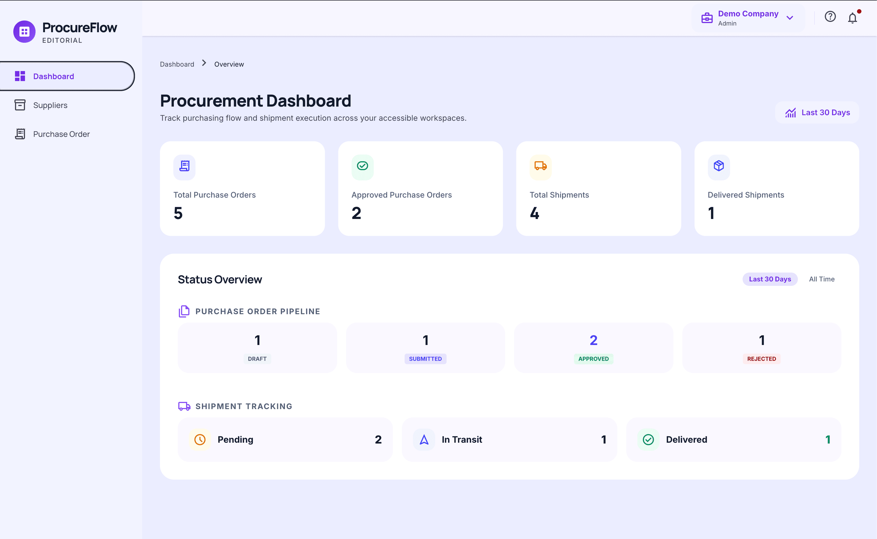Open the Suppliers sidebar item
The width and height of the screenshot is (877, 539).
pos(67,105)
